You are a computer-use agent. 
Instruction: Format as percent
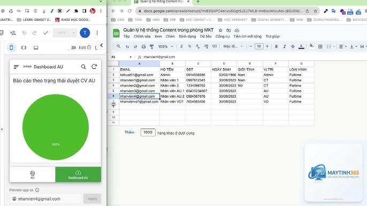point(189,46)
